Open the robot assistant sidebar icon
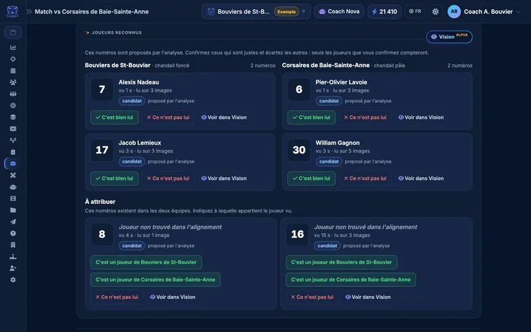531x332 pixels. point(13,187)
